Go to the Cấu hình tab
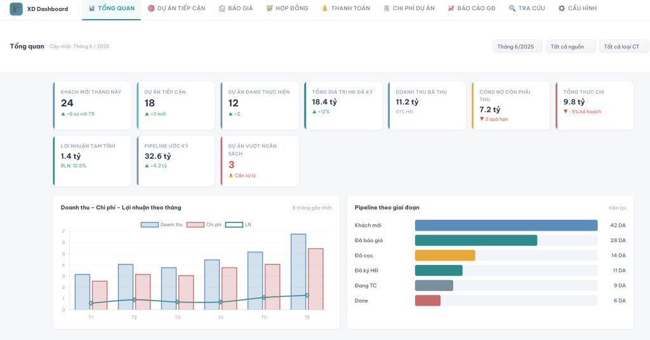 pyautogui.click(x=578, y=10)
